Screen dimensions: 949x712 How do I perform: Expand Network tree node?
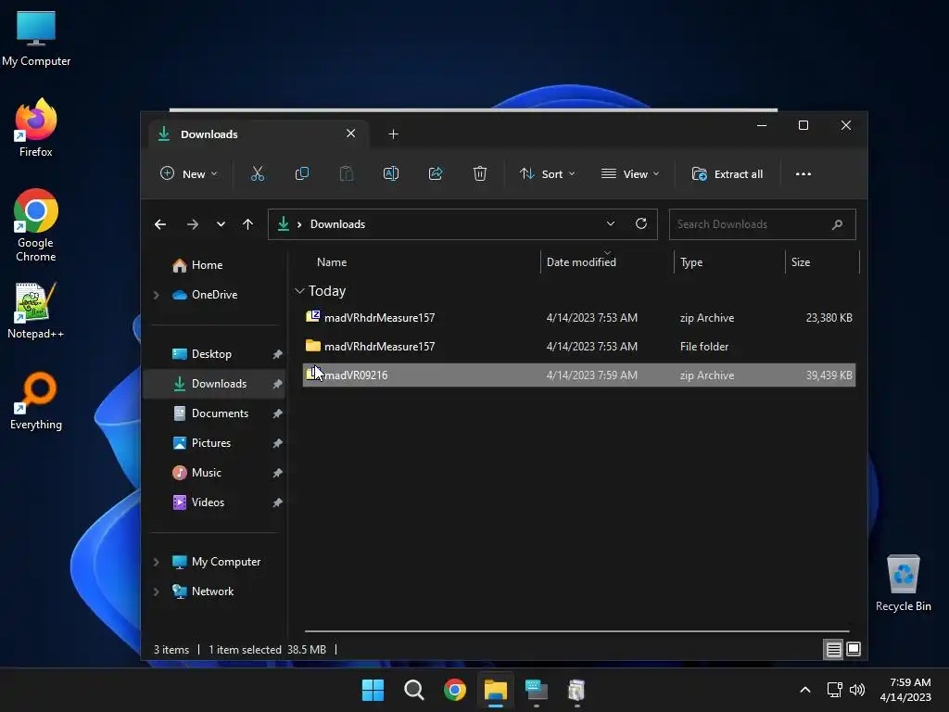(x=156, y=591)
